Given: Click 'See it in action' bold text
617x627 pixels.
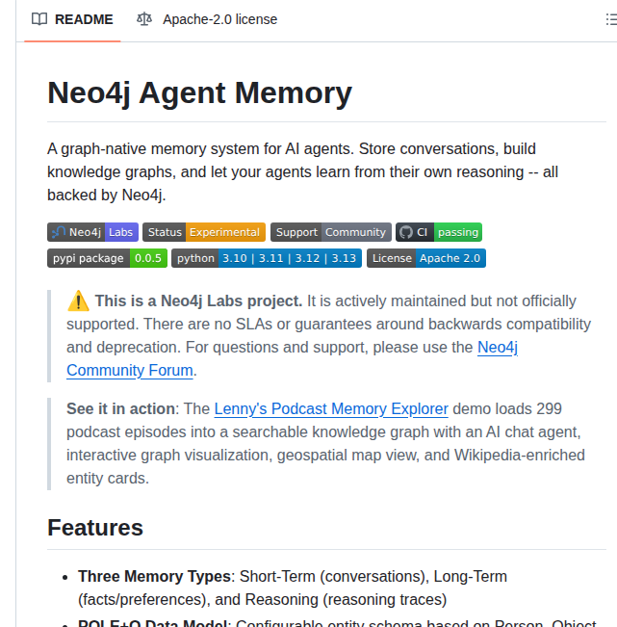Looking at the screenshot, I should point(120,408).
